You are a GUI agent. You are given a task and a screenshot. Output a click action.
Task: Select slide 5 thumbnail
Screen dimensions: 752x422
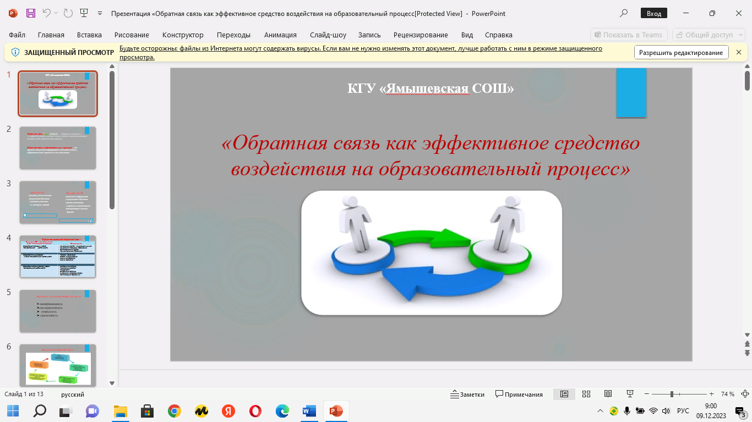pos(58,311)
